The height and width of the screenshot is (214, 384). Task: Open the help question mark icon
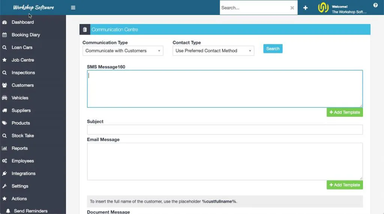375,5
